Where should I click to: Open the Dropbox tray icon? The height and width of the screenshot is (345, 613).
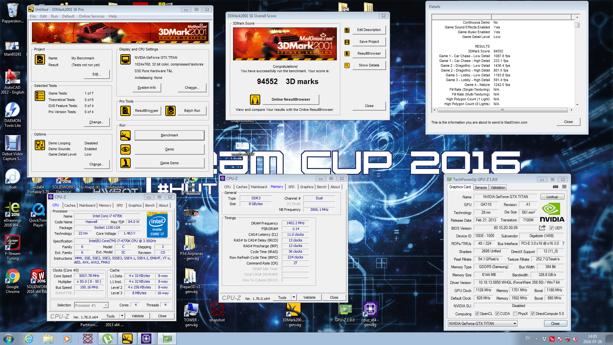tap(544, 339)
